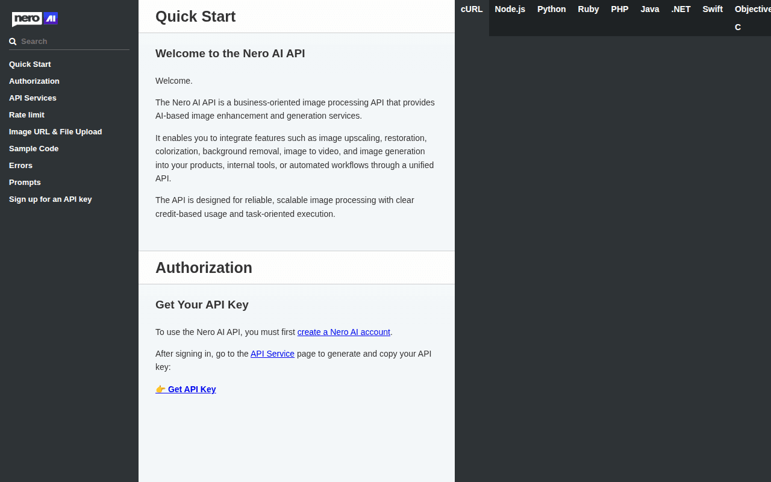Open the API Service page link
Screen dimensions: 771x482
point(272,354)
